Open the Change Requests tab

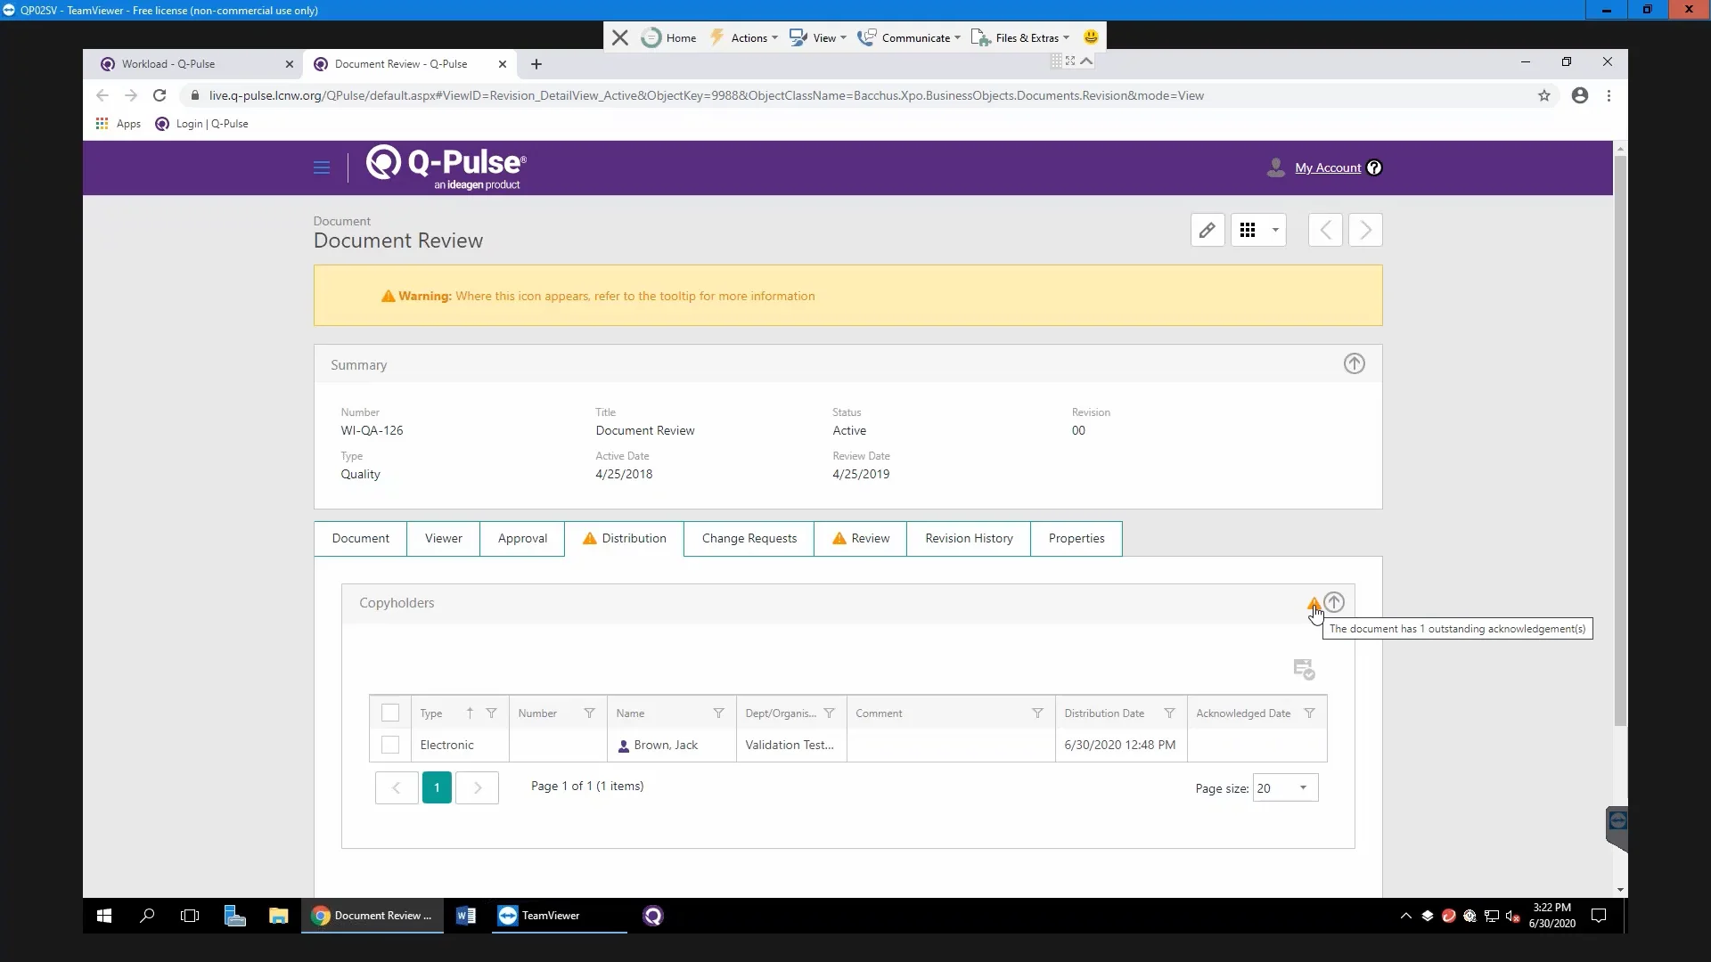[x=749, y=538]
